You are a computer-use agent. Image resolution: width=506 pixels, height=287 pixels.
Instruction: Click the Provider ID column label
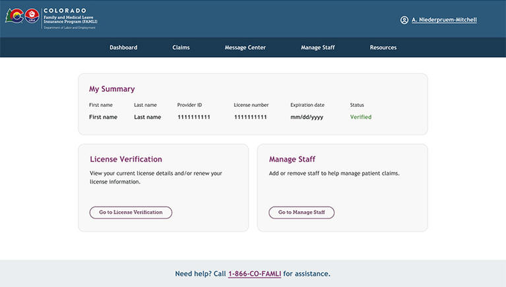coord(189,105)
